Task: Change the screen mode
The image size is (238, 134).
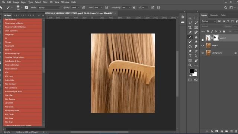Action: [196, 80]
